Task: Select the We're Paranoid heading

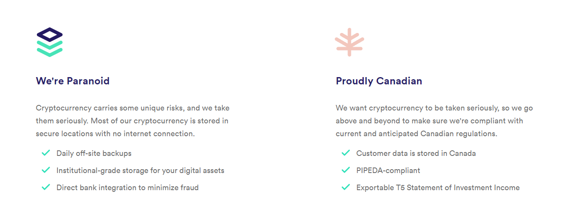Action: (73, 81)
